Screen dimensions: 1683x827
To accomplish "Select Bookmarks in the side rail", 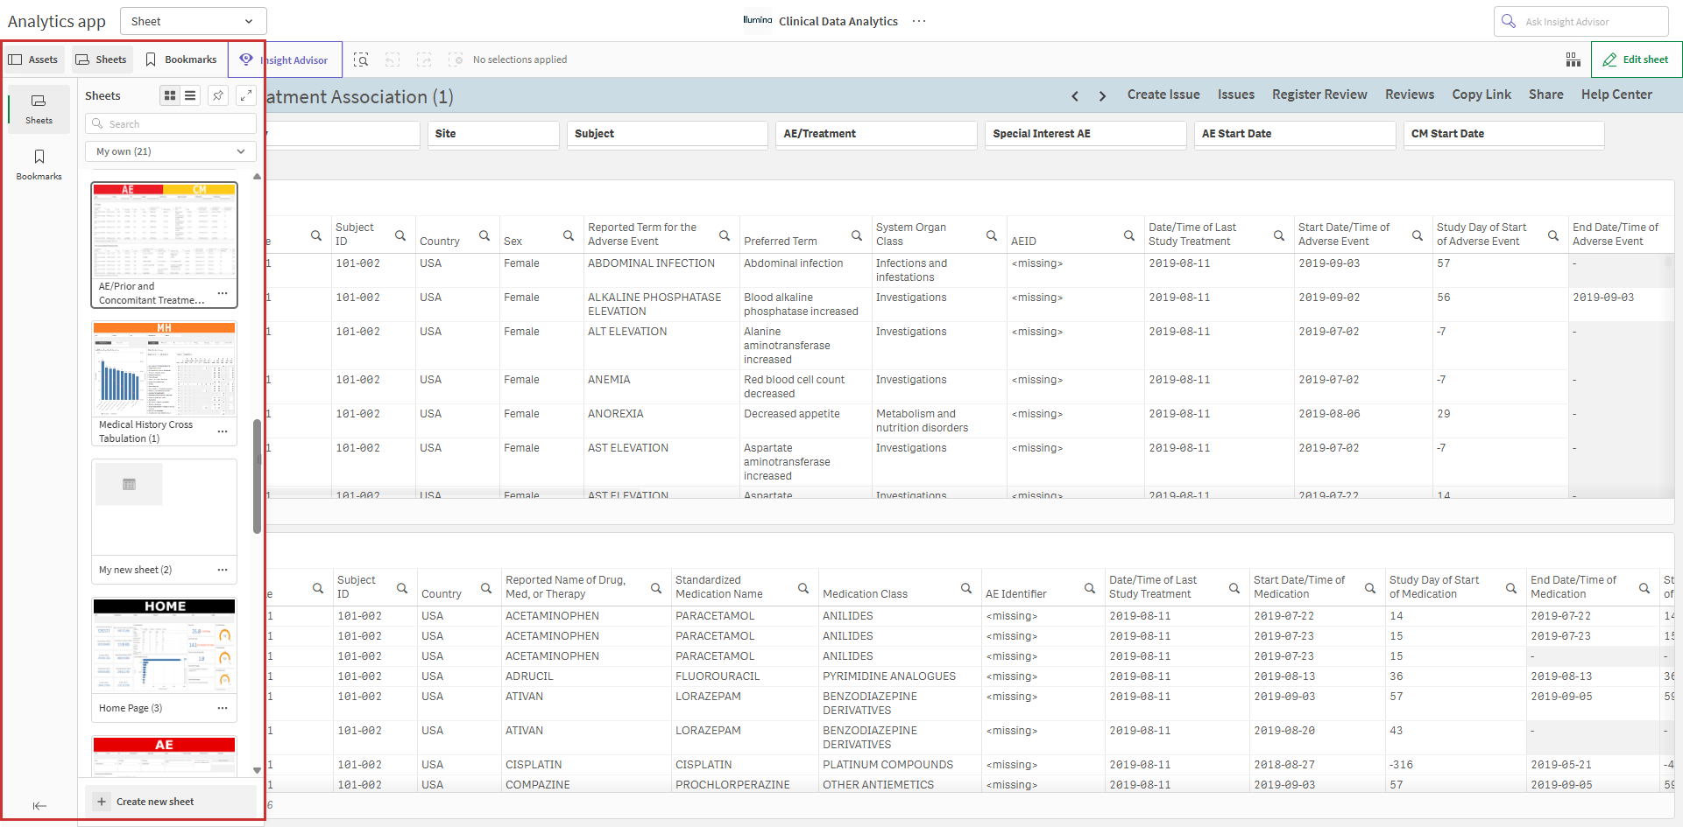I will point(39,164).
